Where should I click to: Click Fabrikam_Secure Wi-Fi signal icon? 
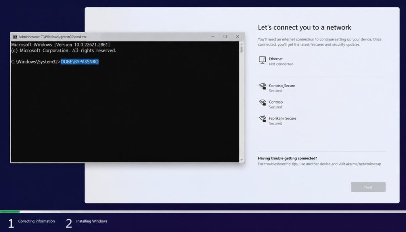point(262,119)
